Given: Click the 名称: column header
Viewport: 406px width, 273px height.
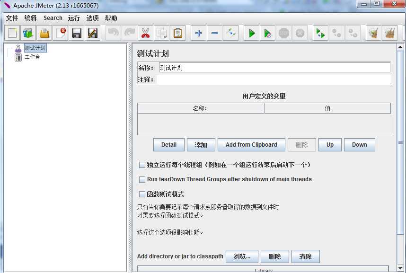Looking at the screenshot, I should pyautogui.click(x=201, y=108).
